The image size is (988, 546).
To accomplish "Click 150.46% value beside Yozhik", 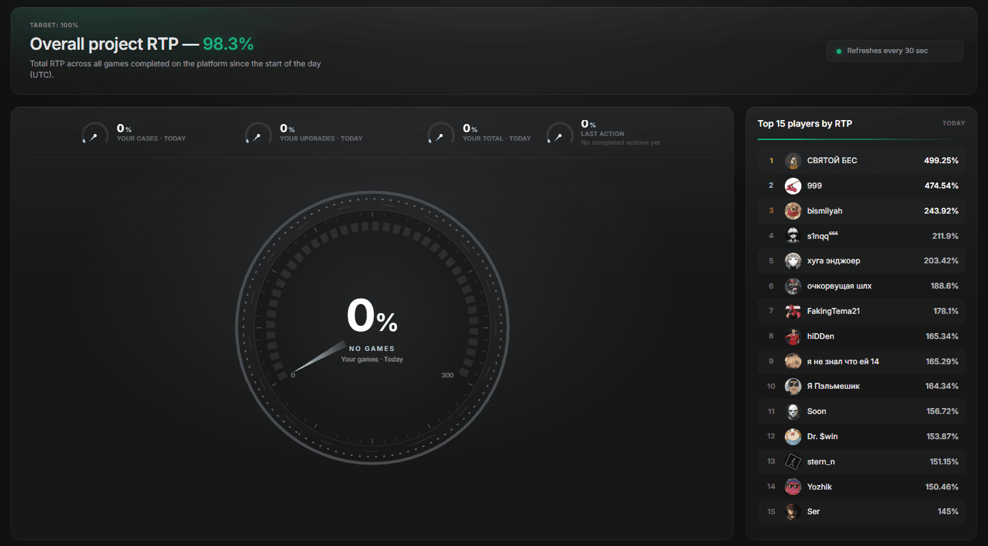I will click(942, 487).
